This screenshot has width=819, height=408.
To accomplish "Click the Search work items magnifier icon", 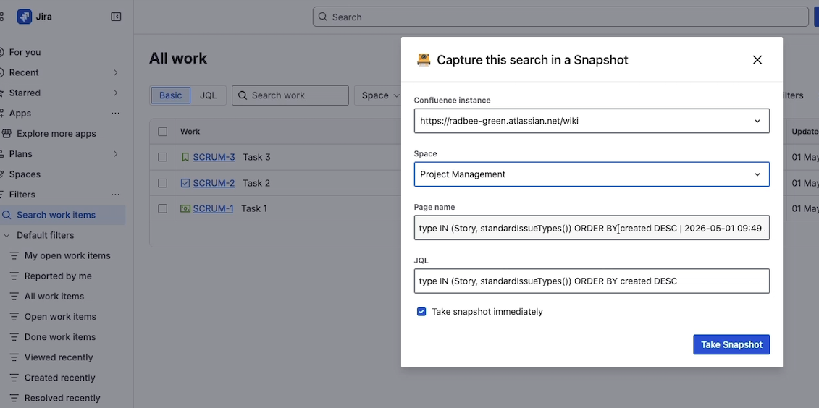I will 7,215.
